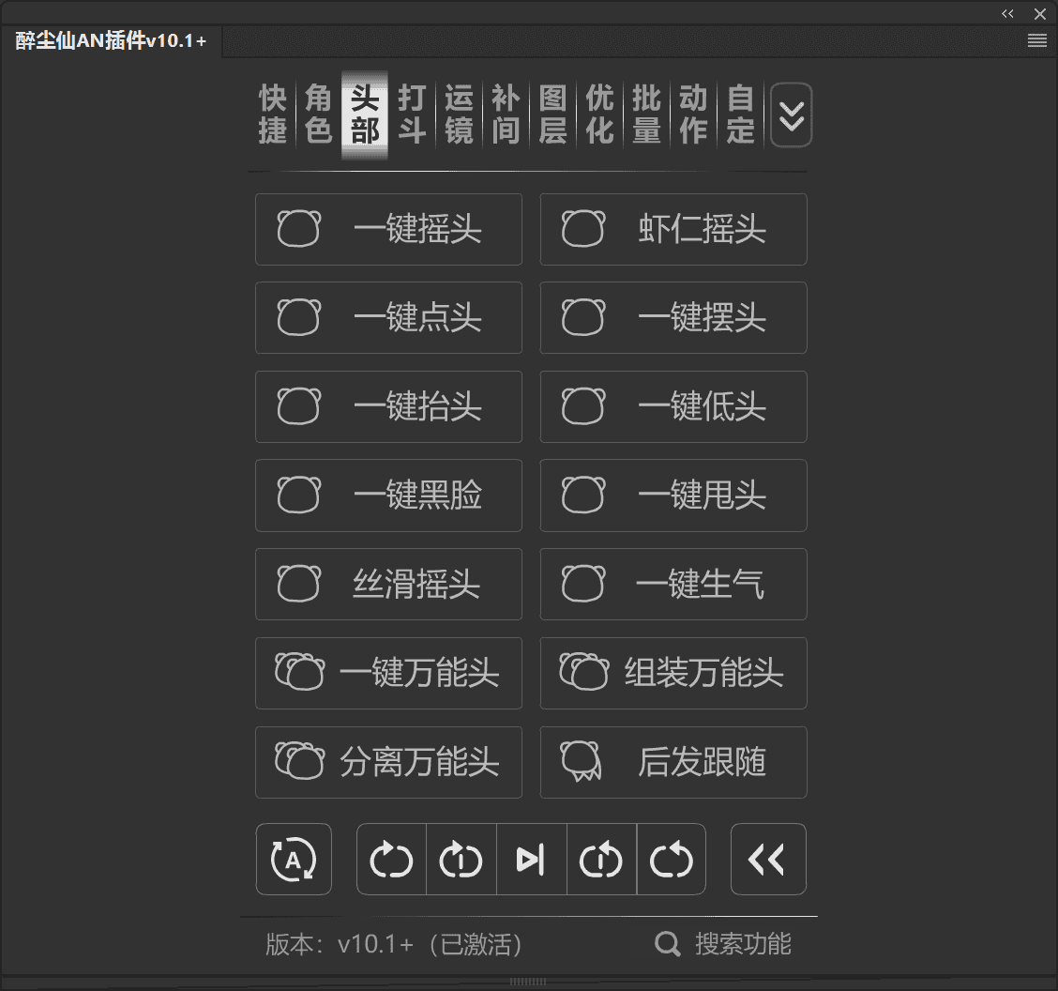Screen dimensions: 1058x991
Task: Click the skip-to-end arrow icon
Action: coord(532,859)
